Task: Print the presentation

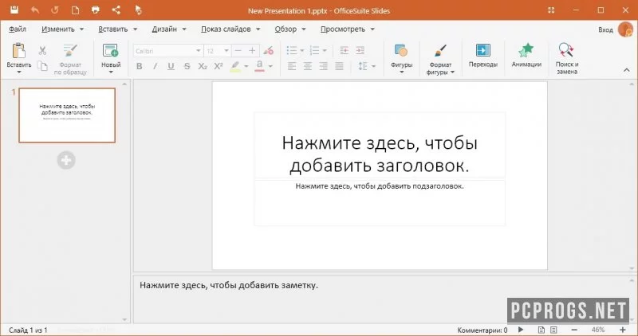Action: pyautogui.click(x=96, y=10)
